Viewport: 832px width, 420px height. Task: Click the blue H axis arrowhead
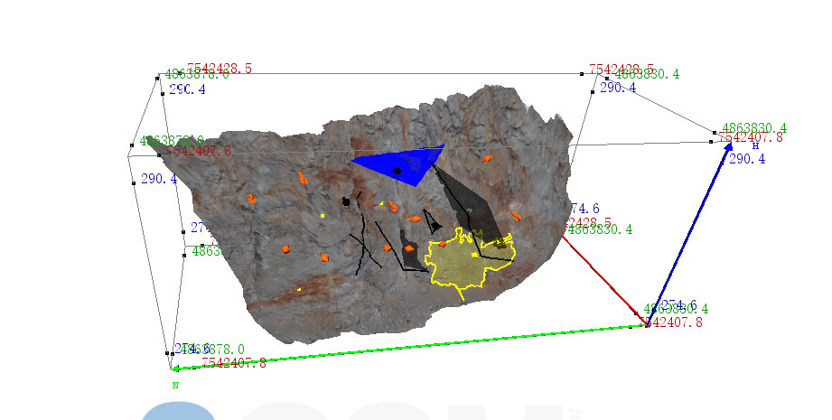click(x=727, y=147)
